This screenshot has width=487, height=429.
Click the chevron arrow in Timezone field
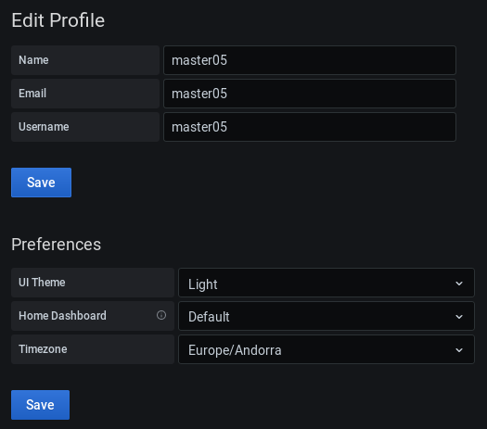click(x=459, y=350)
